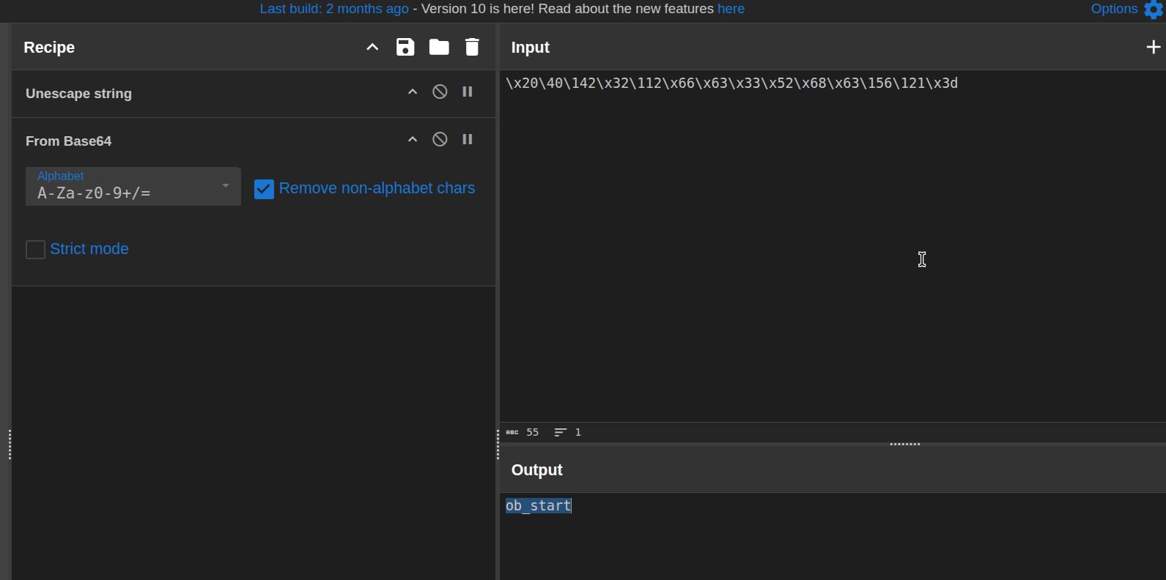The width and height of the screenshot is (1166, 580).
Task: Disable the From Base64 operation
Action: pos(440,139)
